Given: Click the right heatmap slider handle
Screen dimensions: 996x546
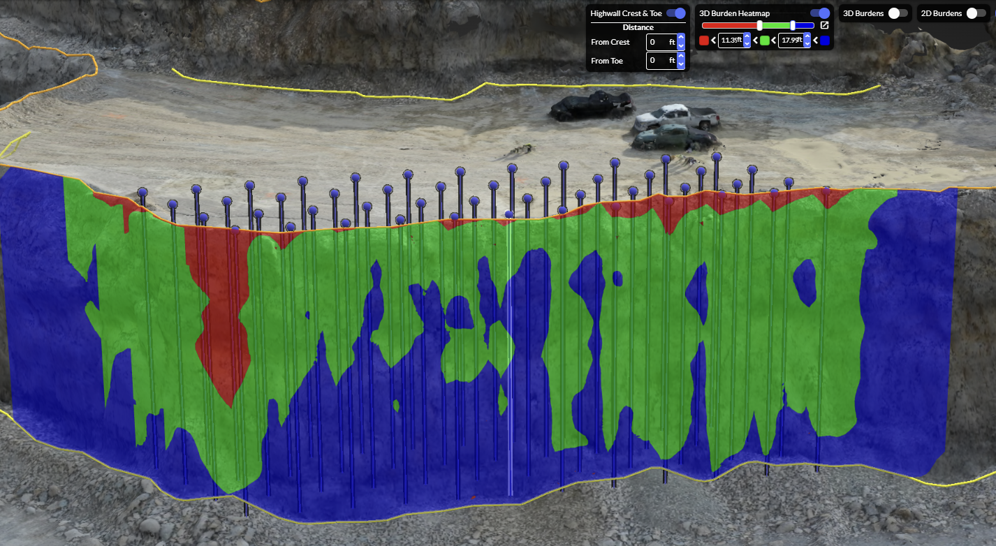Looking at the screenshot, I should coord(793,26).
